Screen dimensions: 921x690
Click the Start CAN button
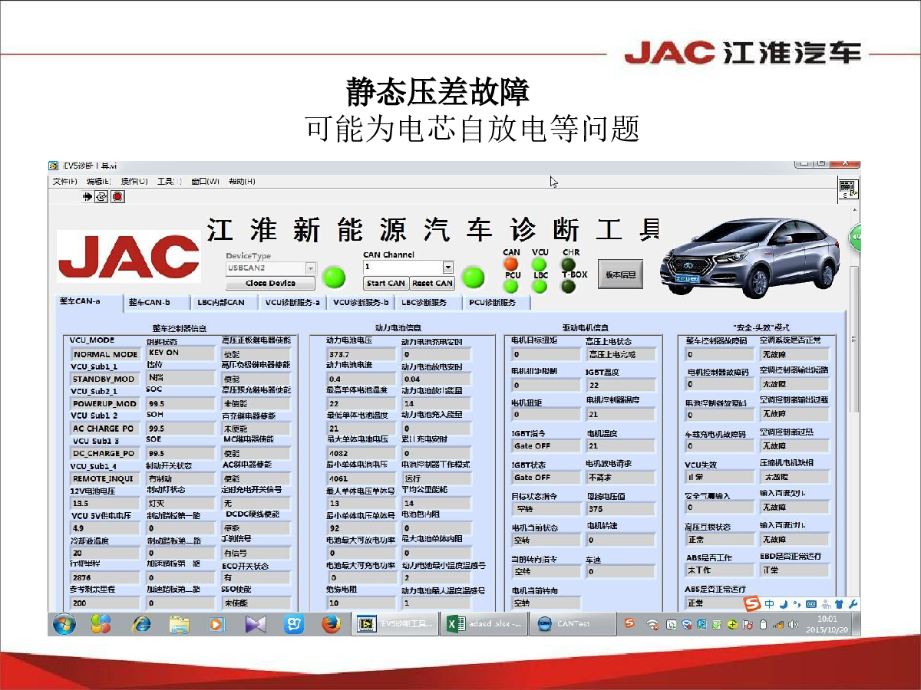pos(386,283)
